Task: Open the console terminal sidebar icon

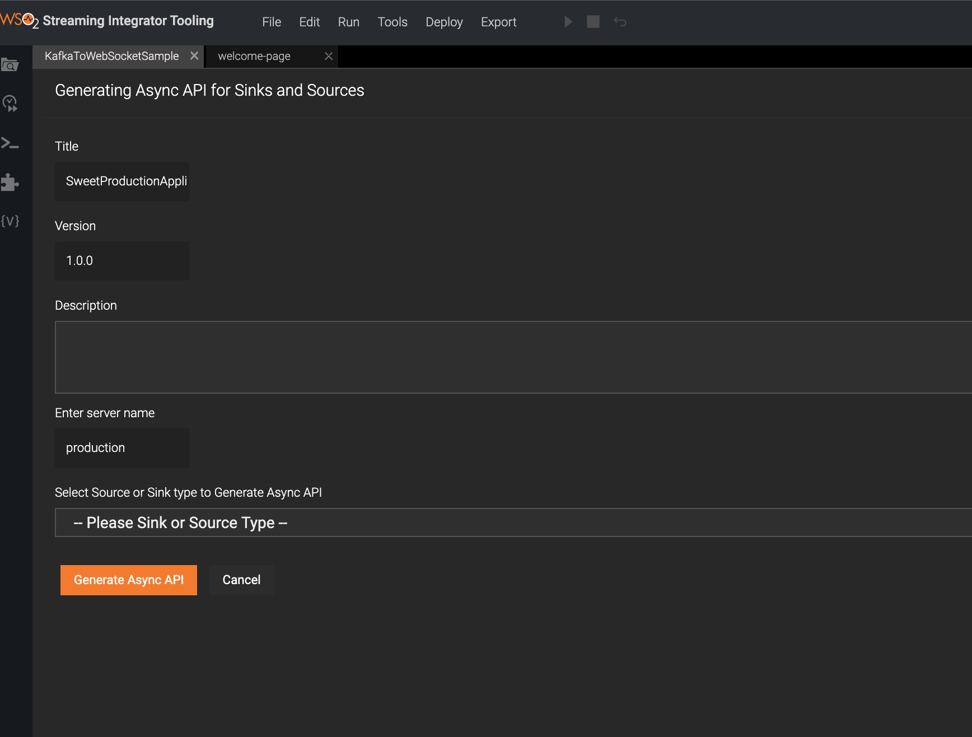Action: tap(11, 143)
